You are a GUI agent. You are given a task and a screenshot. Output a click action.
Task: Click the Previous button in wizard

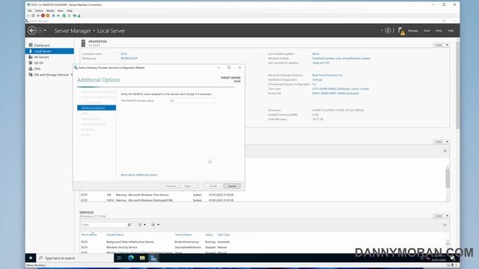(x=170, y=186)
